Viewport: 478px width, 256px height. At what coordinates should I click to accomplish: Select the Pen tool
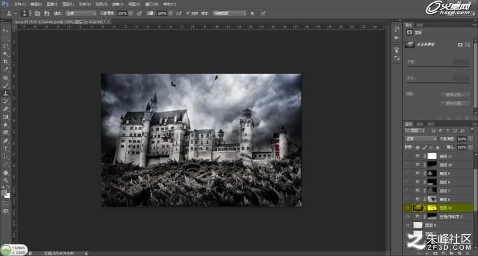pyautogui.click(x=5, y=140)
